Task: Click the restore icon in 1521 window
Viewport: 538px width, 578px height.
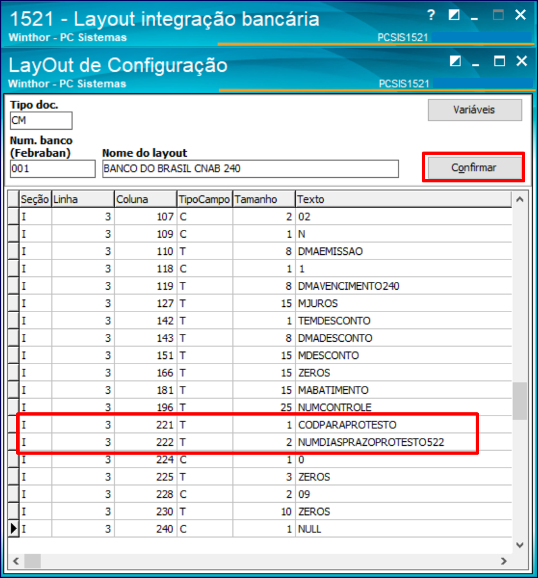Action: point(454,15)
